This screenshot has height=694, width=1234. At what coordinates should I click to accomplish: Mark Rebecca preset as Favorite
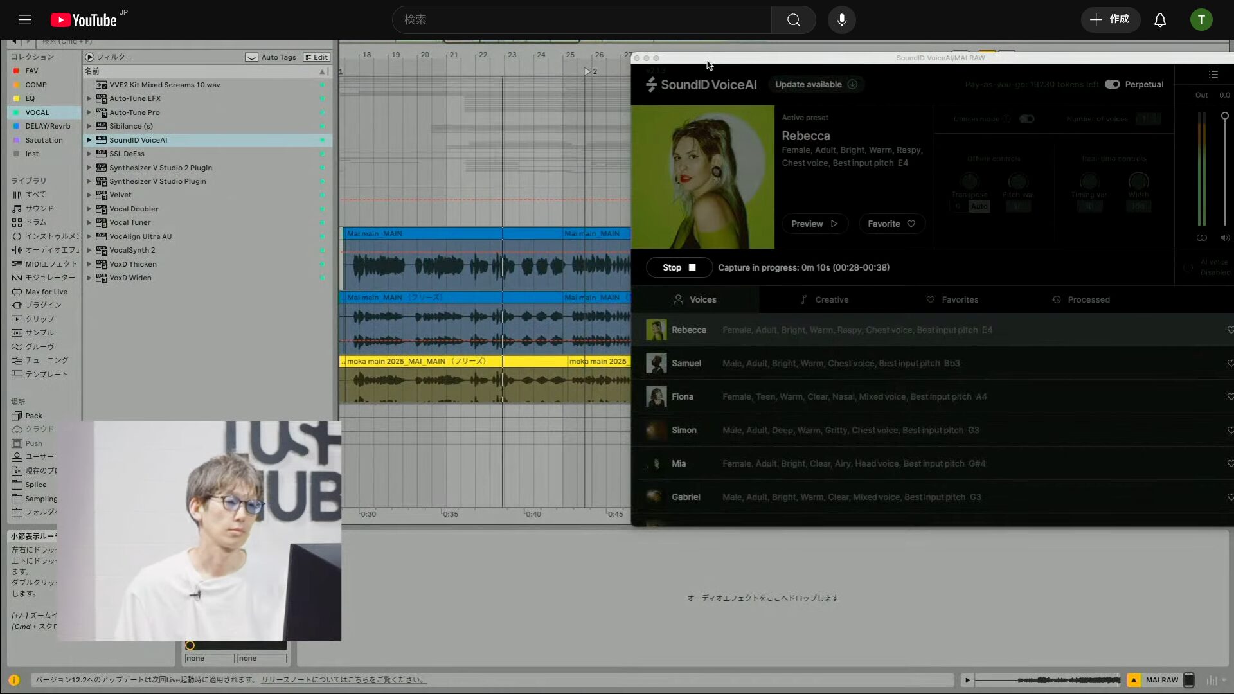(x=891, y=224)
